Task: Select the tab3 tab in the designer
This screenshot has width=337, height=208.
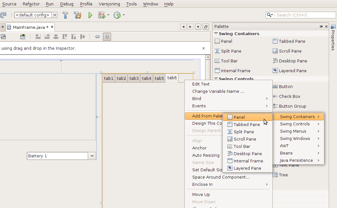Action: [134, 78]
